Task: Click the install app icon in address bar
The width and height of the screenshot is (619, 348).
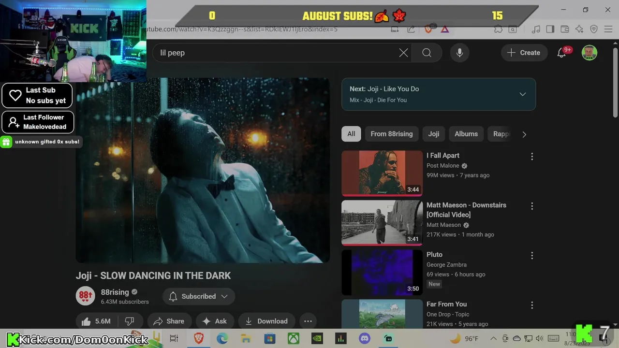Action: [x=395, y=29]
